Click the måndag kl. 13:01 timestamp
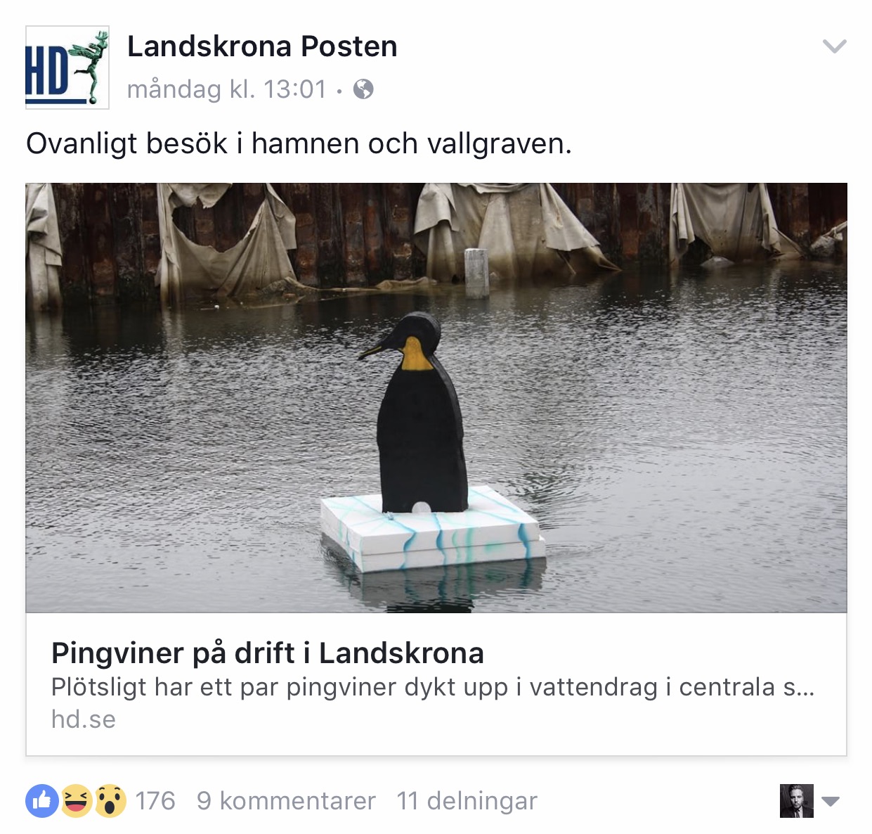This screenshot has height=834, width=872. (226, 89)
